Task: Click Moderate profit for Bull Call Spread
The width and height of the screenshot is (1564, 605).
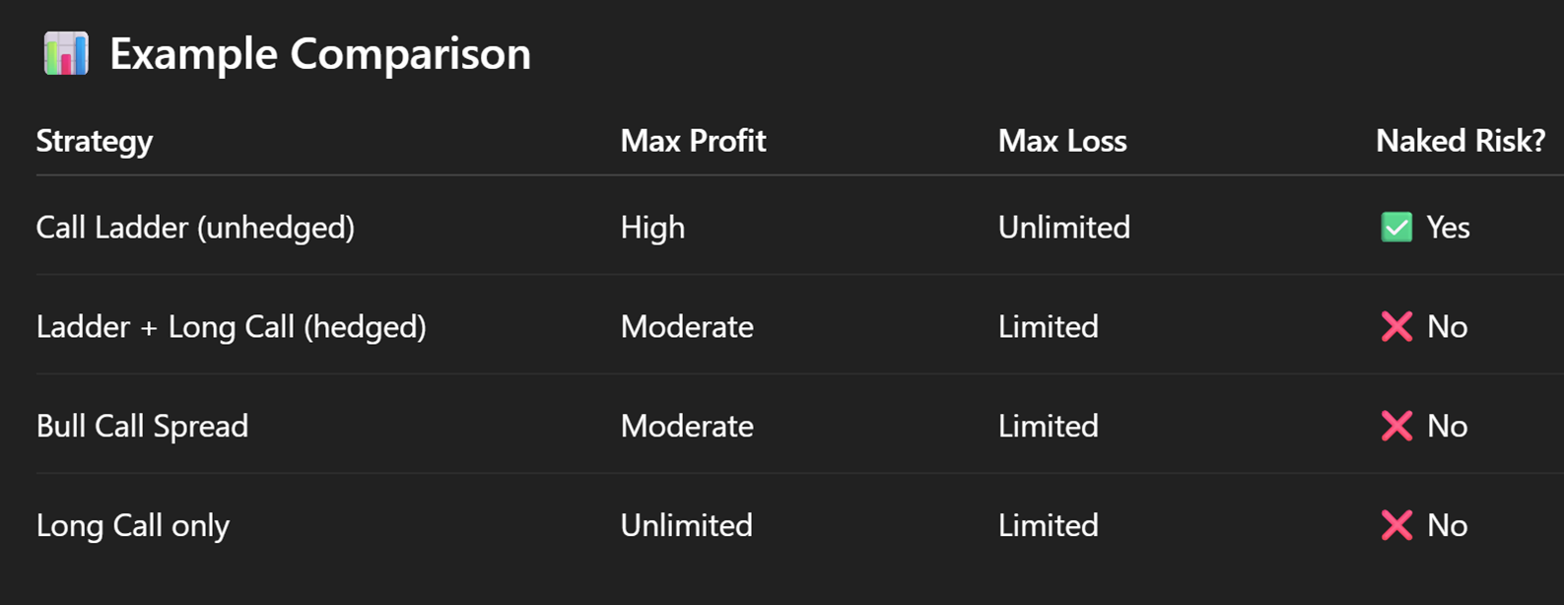Action: [x=687, y=426]
